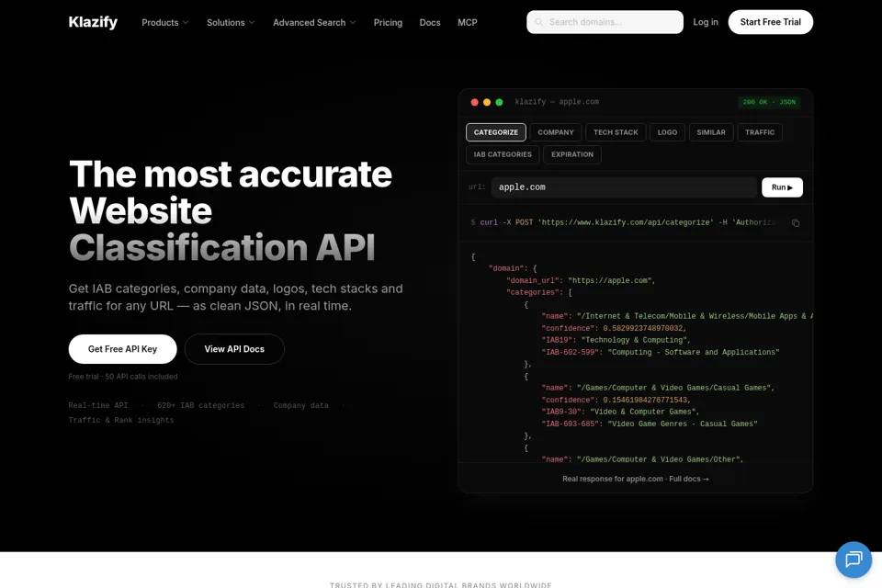
Task: Click the Start Free Trial button
Action: point(770,22)
